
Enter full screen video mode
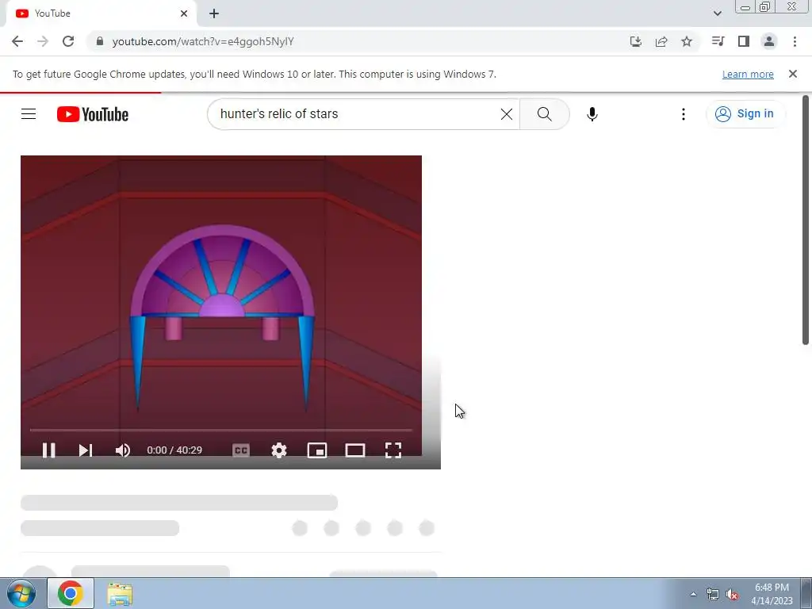click(393, 450)
